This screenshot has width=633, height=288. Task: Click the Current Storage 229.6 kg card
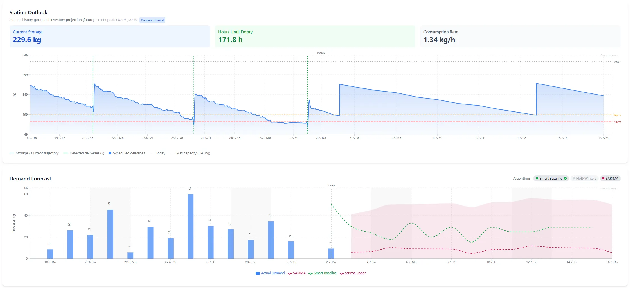(x=110, y=36)
